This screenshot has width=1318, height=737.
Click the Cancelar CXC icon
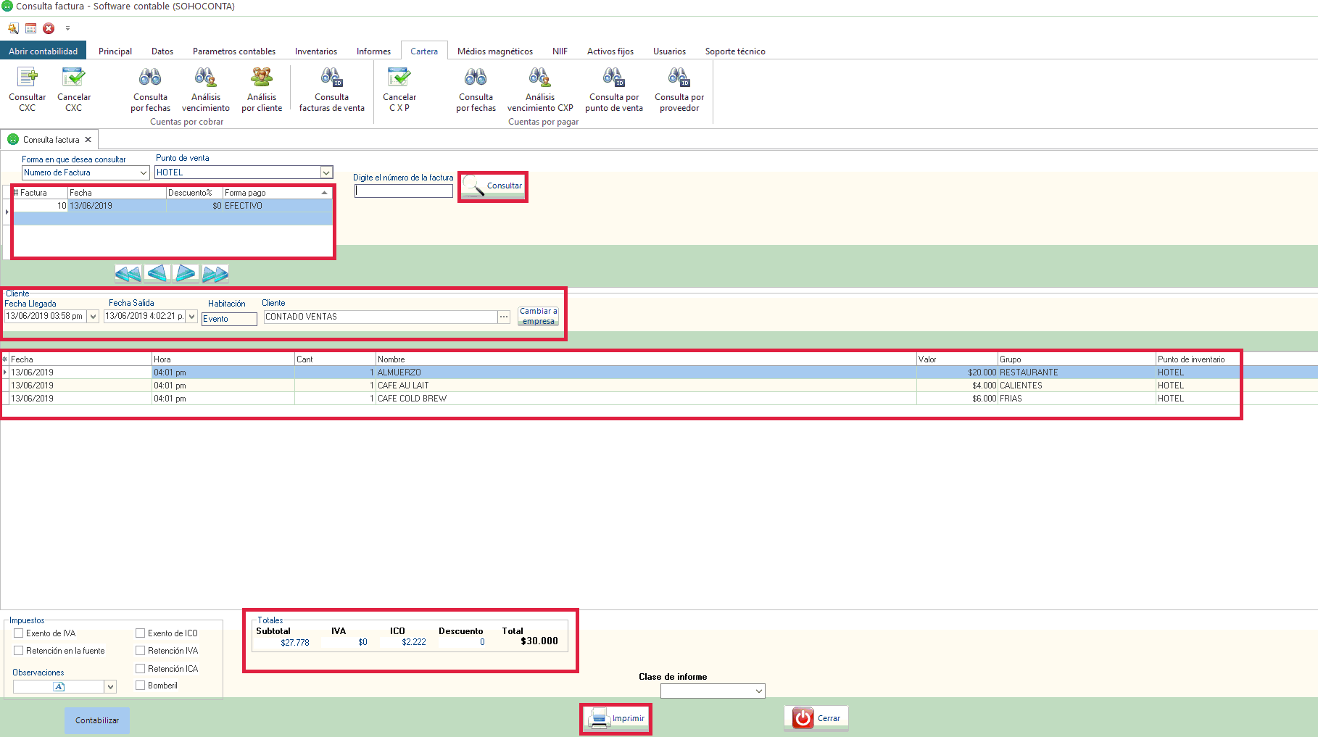point(73,89)
